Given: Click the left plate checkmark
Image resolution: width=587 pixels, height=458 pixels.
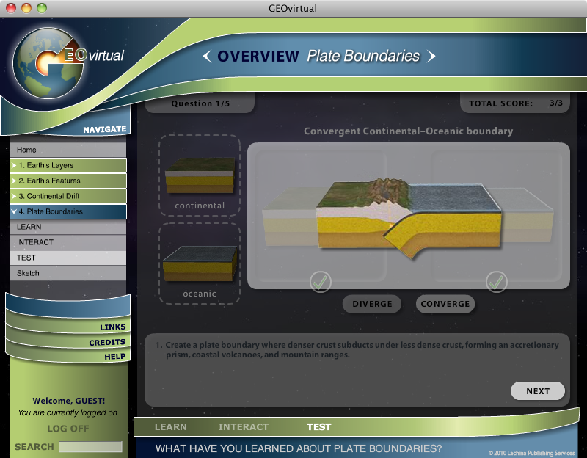Looking at the screenshot, I should (x=321, y=282).
